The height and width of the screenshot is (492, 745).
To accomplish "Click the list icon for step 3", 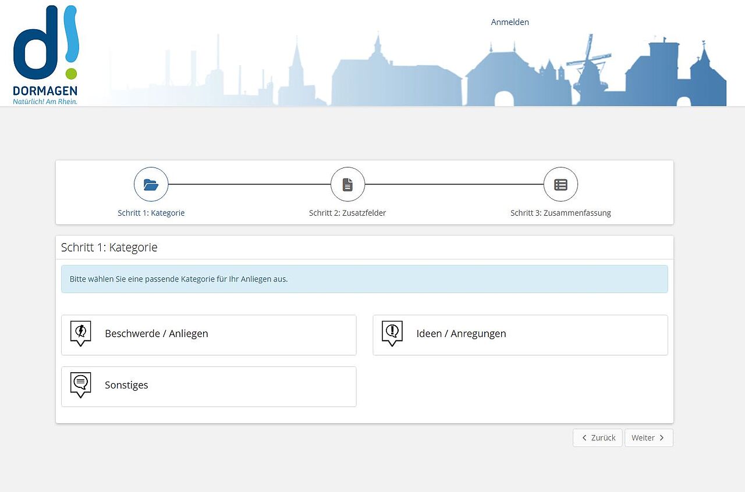I will pyautogui.click(x=560, y=184).
